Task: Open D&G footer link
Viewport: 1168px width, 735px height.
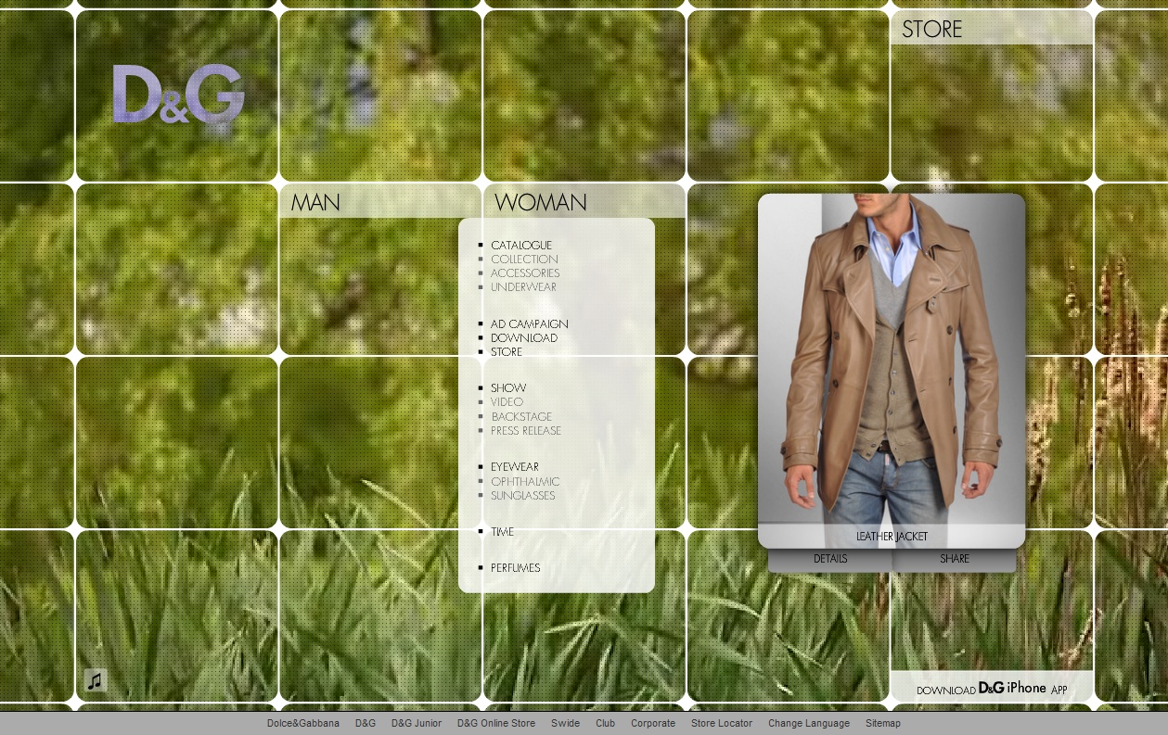Action: click(366, 724)
